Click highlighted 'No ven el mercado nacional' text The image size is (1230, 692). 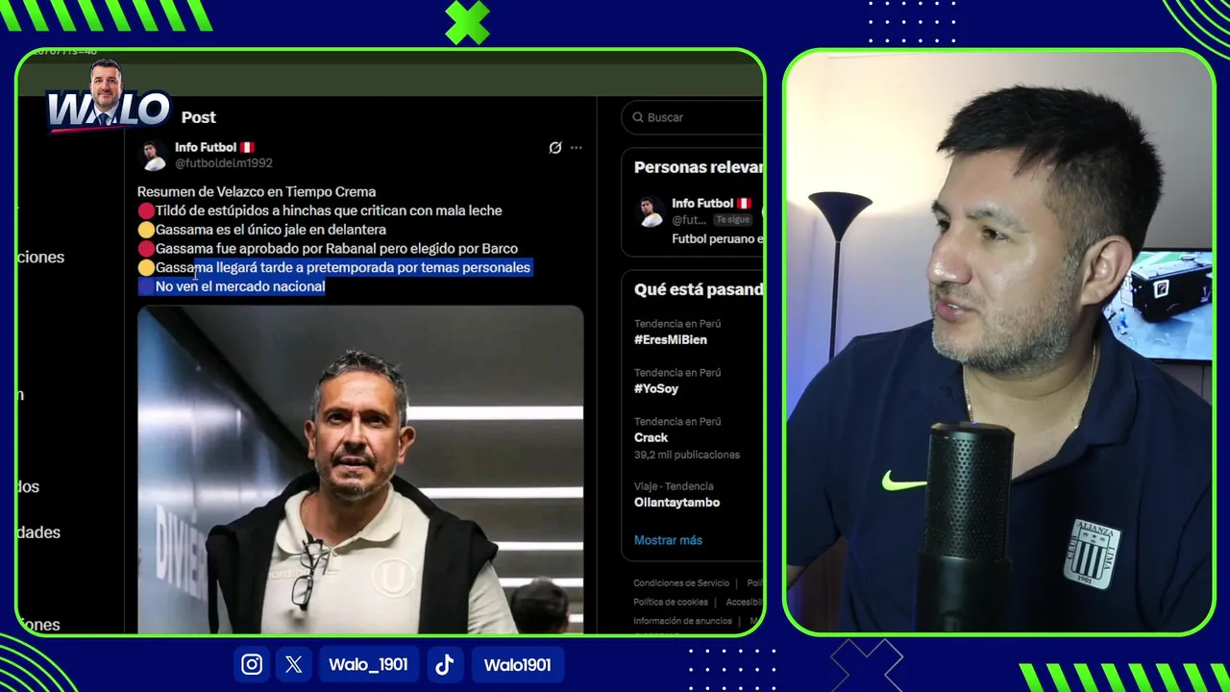[240, 286]
